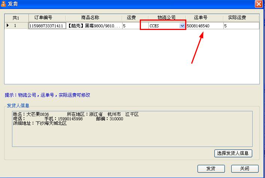Select order number cell 115988733371411
Screen dimensions: 265x178
coord(47,26)
